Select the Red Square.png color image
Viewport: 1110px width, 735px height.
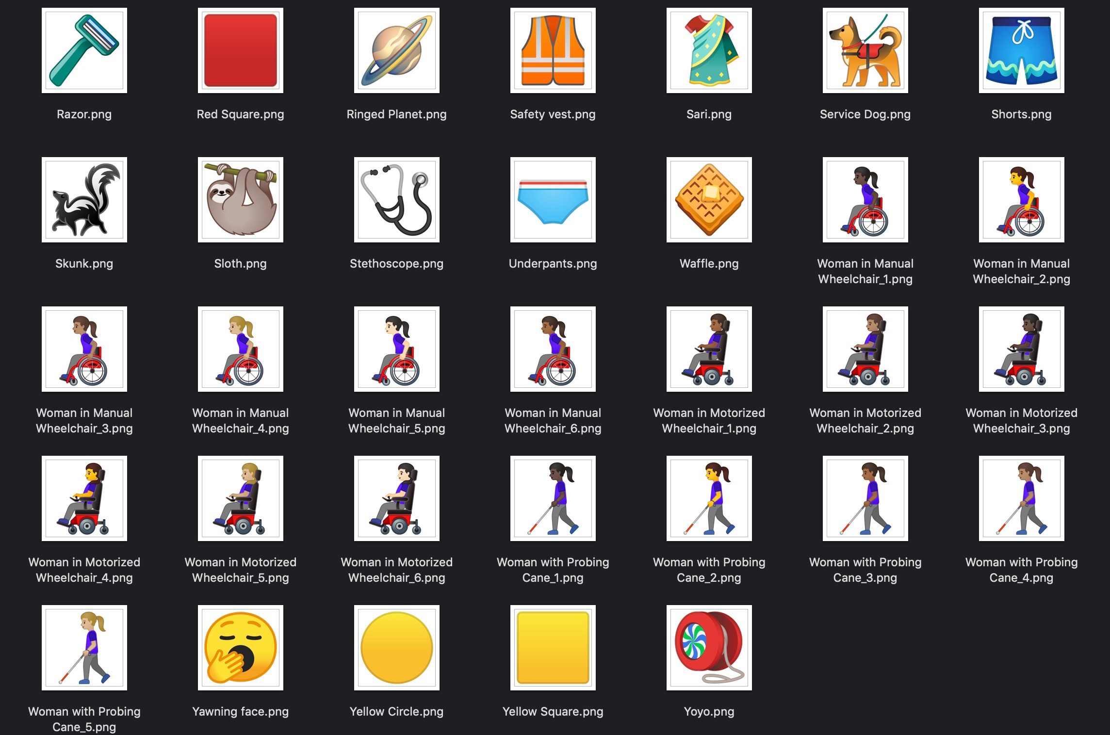240,50
